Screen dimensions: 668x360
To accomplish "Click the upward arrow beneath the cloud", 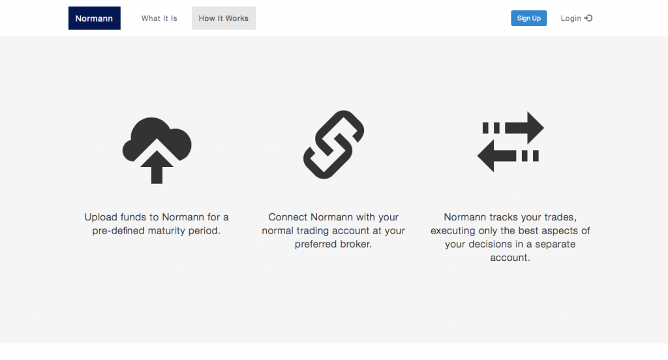I will pos(157,166).
